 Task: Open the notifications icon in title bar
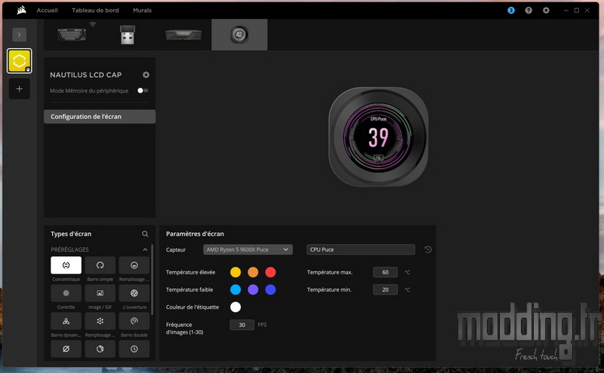point(511,11)
